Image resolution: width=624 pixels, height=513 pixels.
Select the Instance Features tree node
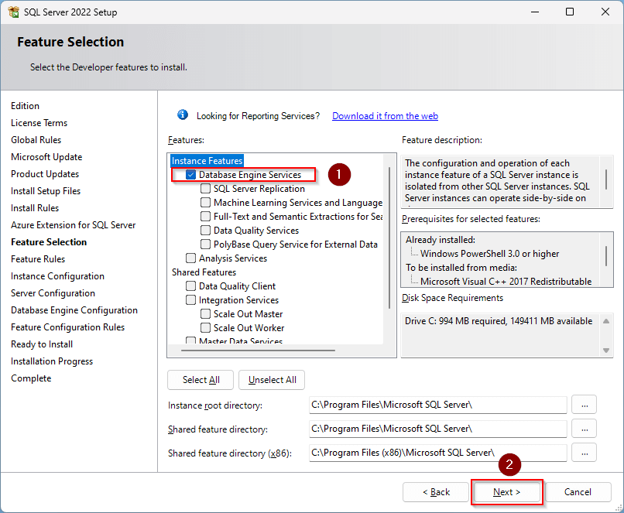207,161
